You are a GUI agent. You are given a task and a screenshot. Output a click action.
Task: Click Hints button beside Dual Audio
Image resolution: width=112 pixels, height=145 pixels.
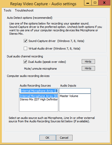coord(88,62)
